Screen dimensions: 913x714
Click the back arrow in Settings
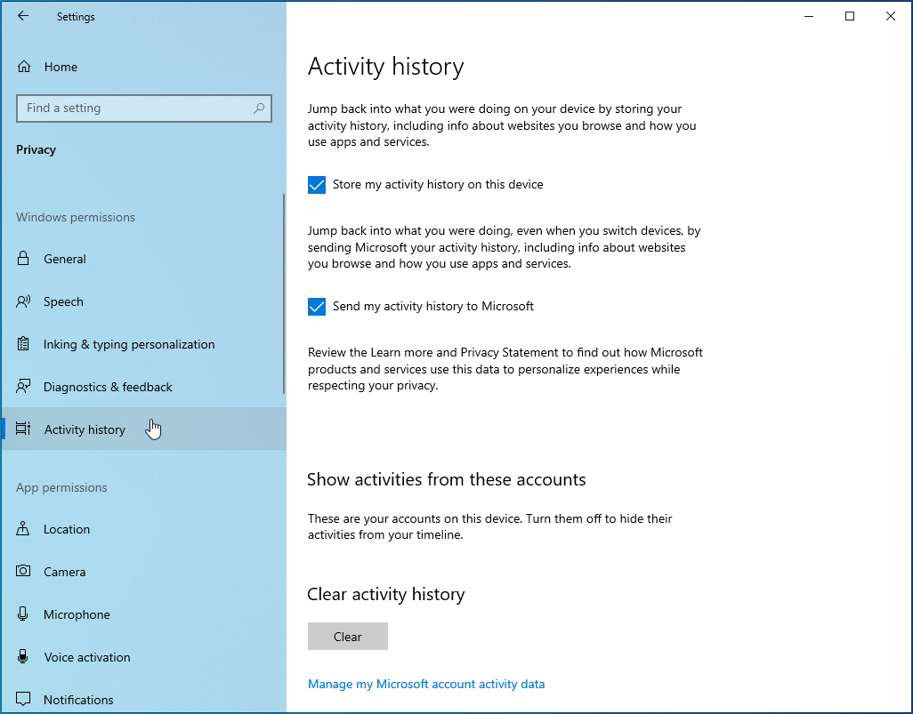(23, 16)
